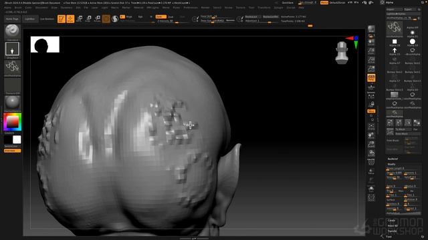The height and width of the screenshot is (240, 428).
Task: Toggle the Persp perspective button
Action: (371, 78)
